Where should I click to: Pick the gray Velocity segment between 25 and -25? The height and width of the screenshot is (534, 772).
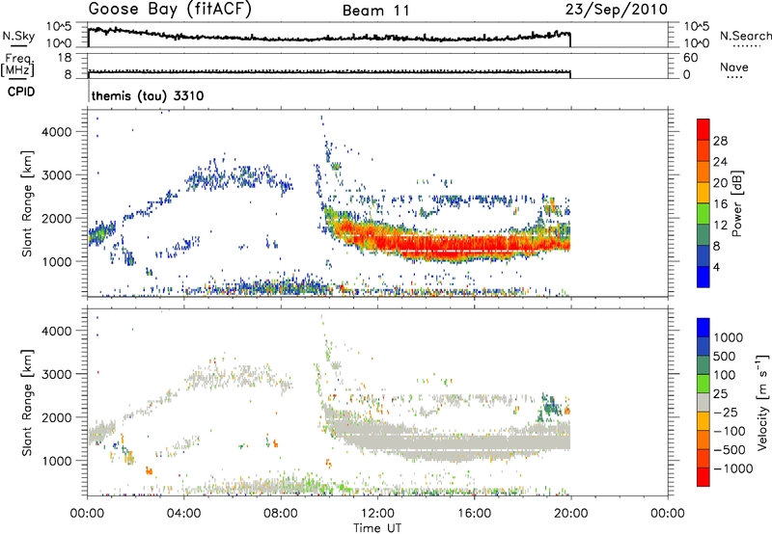(703, 402)
